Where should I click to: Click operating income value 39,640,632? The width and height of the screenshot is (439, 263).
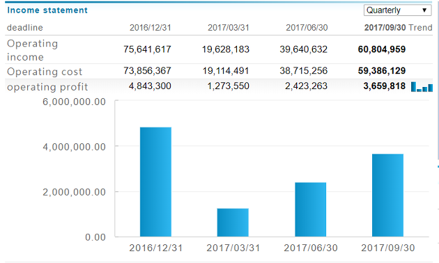pyautogui.click(x=304, y=49)
